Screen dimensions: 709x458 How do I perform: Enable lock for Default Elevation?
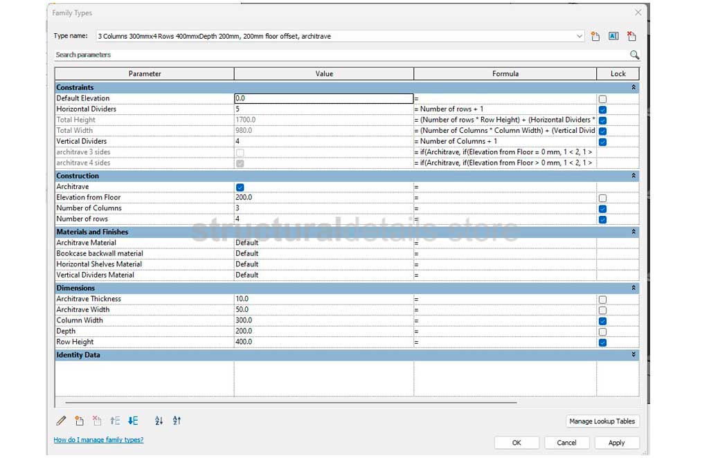coord(602,99)
